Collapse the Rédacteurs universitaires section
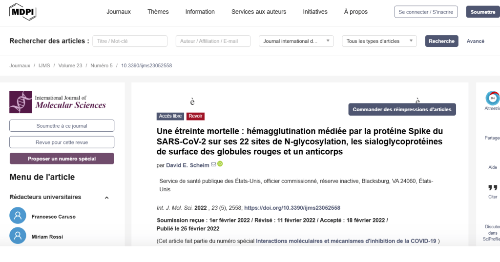This screenshot has width=500, height=262. tap(107, 198)
